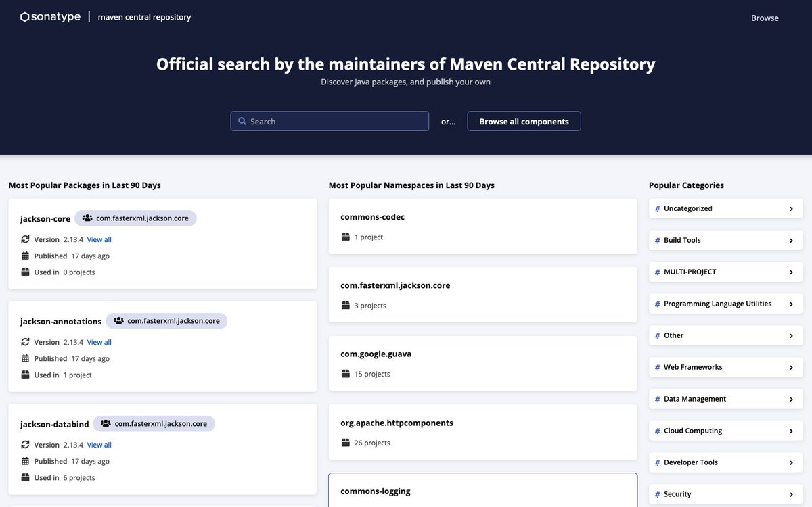
Task: Expand the Web Frameworks chevron
Action: (791, 368)
